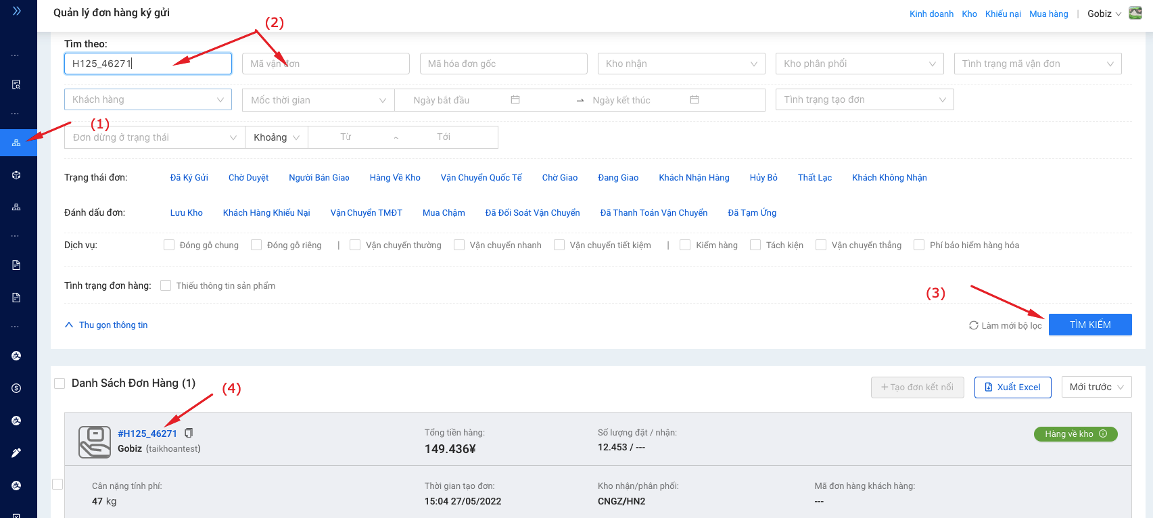The height and width of the screenshot is (518, 1153).
Task: Open the package box icon in sidebar
Action: (16, 175)
